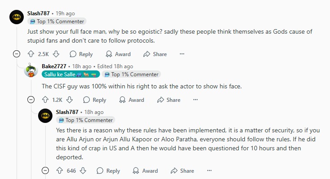
Task: Reply to Bake2727's comment
Action: 95,100
